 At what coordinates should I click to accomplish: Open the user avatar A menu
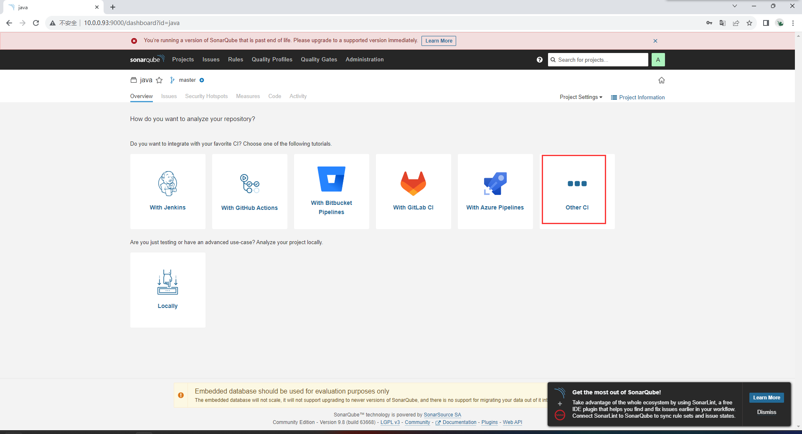[658, 60]
